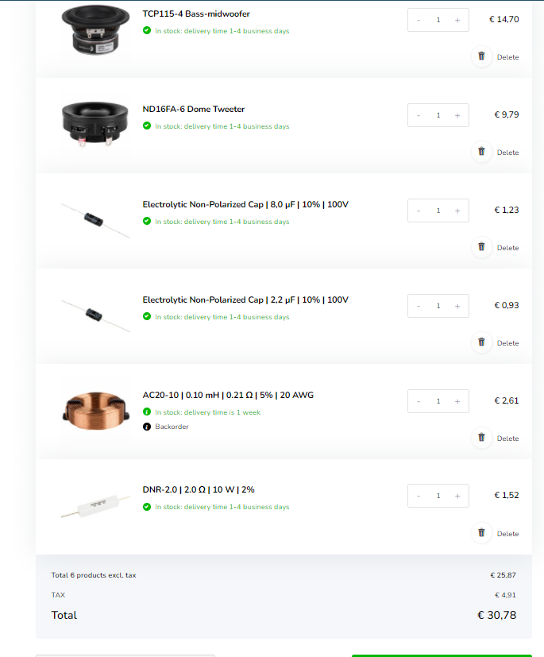Screen dimensions: 544x657
Task: Delete the TCP115-4 Bass-midwoofer via trash icon
Action: point(481,56)
